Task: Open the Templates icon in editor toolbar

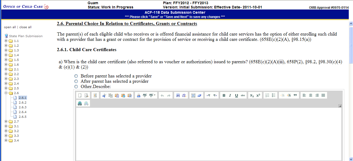Action: click(95, 95)
